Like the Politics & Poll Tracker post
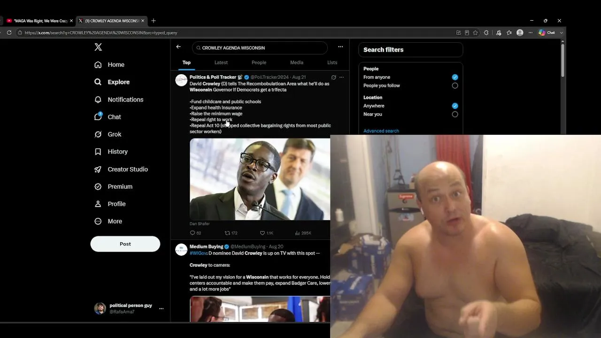The width and height of the screenshot is (601, 338). tap(262, 233)
